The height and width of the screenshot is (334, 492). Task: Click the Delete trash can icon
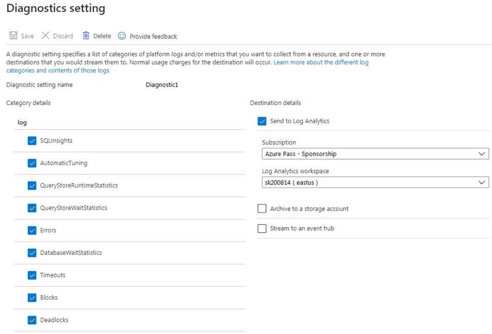click(x=86, y=35)
